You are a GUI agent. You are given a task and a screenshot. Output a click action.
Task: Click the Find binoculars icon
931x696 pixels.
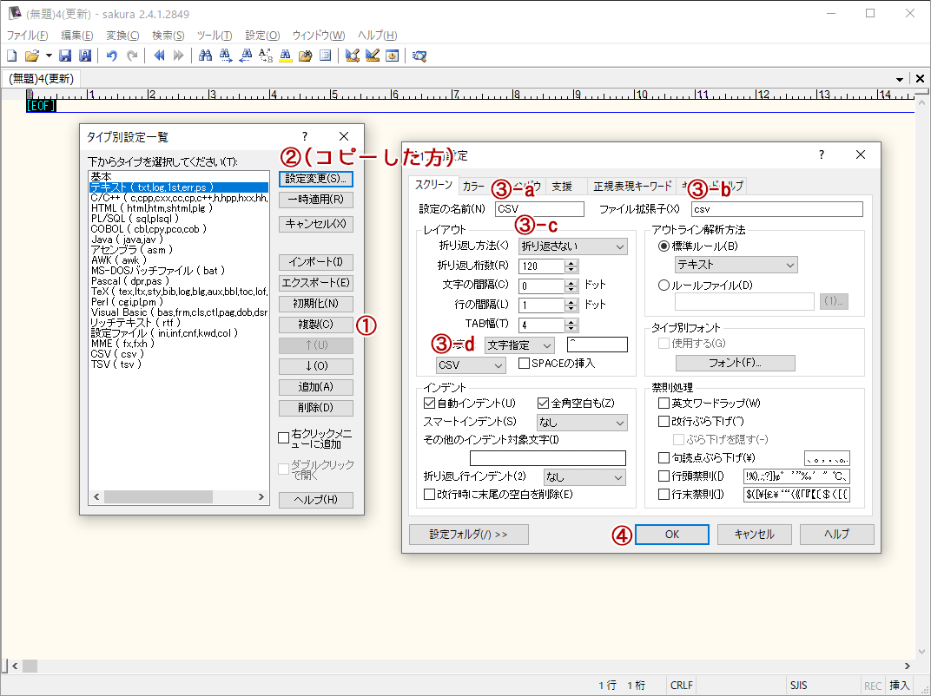[x=206, y=56]
